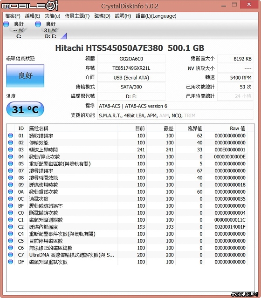The width and height of the screenshot is (261, 298).
Task: Click the status orb of row 0C
Action: coord(10,199)
